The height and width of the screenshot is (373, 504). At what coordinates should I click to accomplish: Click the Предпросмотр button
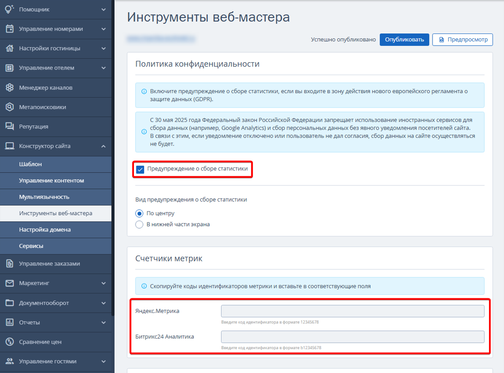coord(463,39)
